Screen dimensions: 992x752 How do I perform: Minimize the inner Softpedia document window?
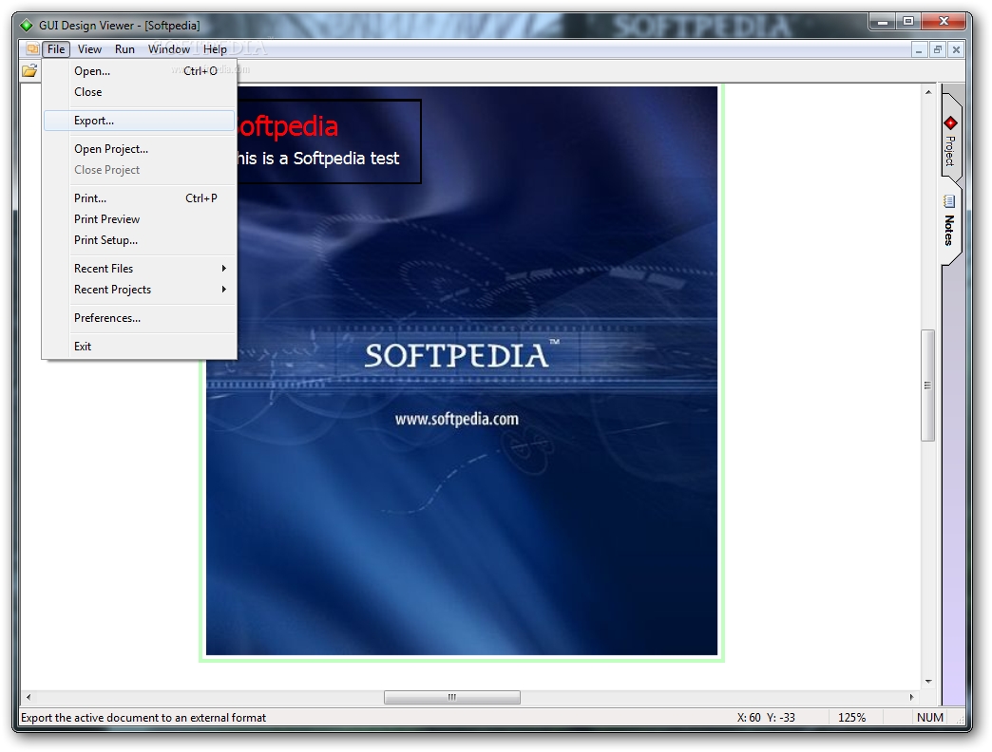click(919, 49)
